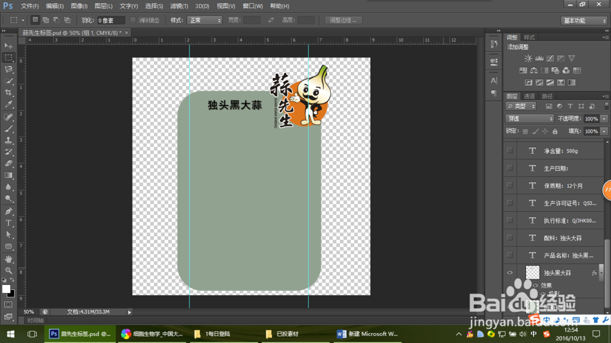The height and width of the screenshot is (343, 611).
Task: Switch to the 样式 panel tab
Action: pos(529,37)
